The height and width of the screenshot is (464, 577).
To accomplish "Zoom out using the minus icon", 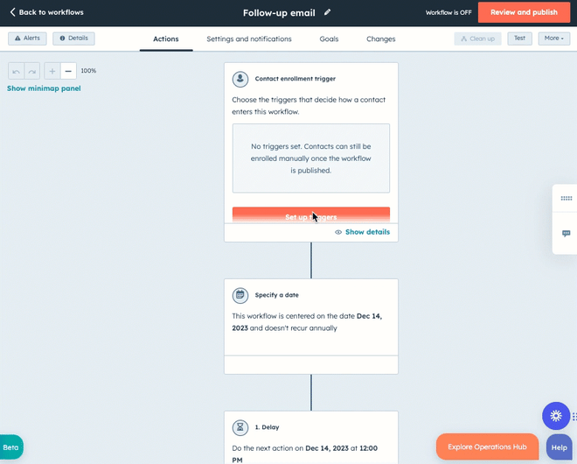I will [68, 71].
